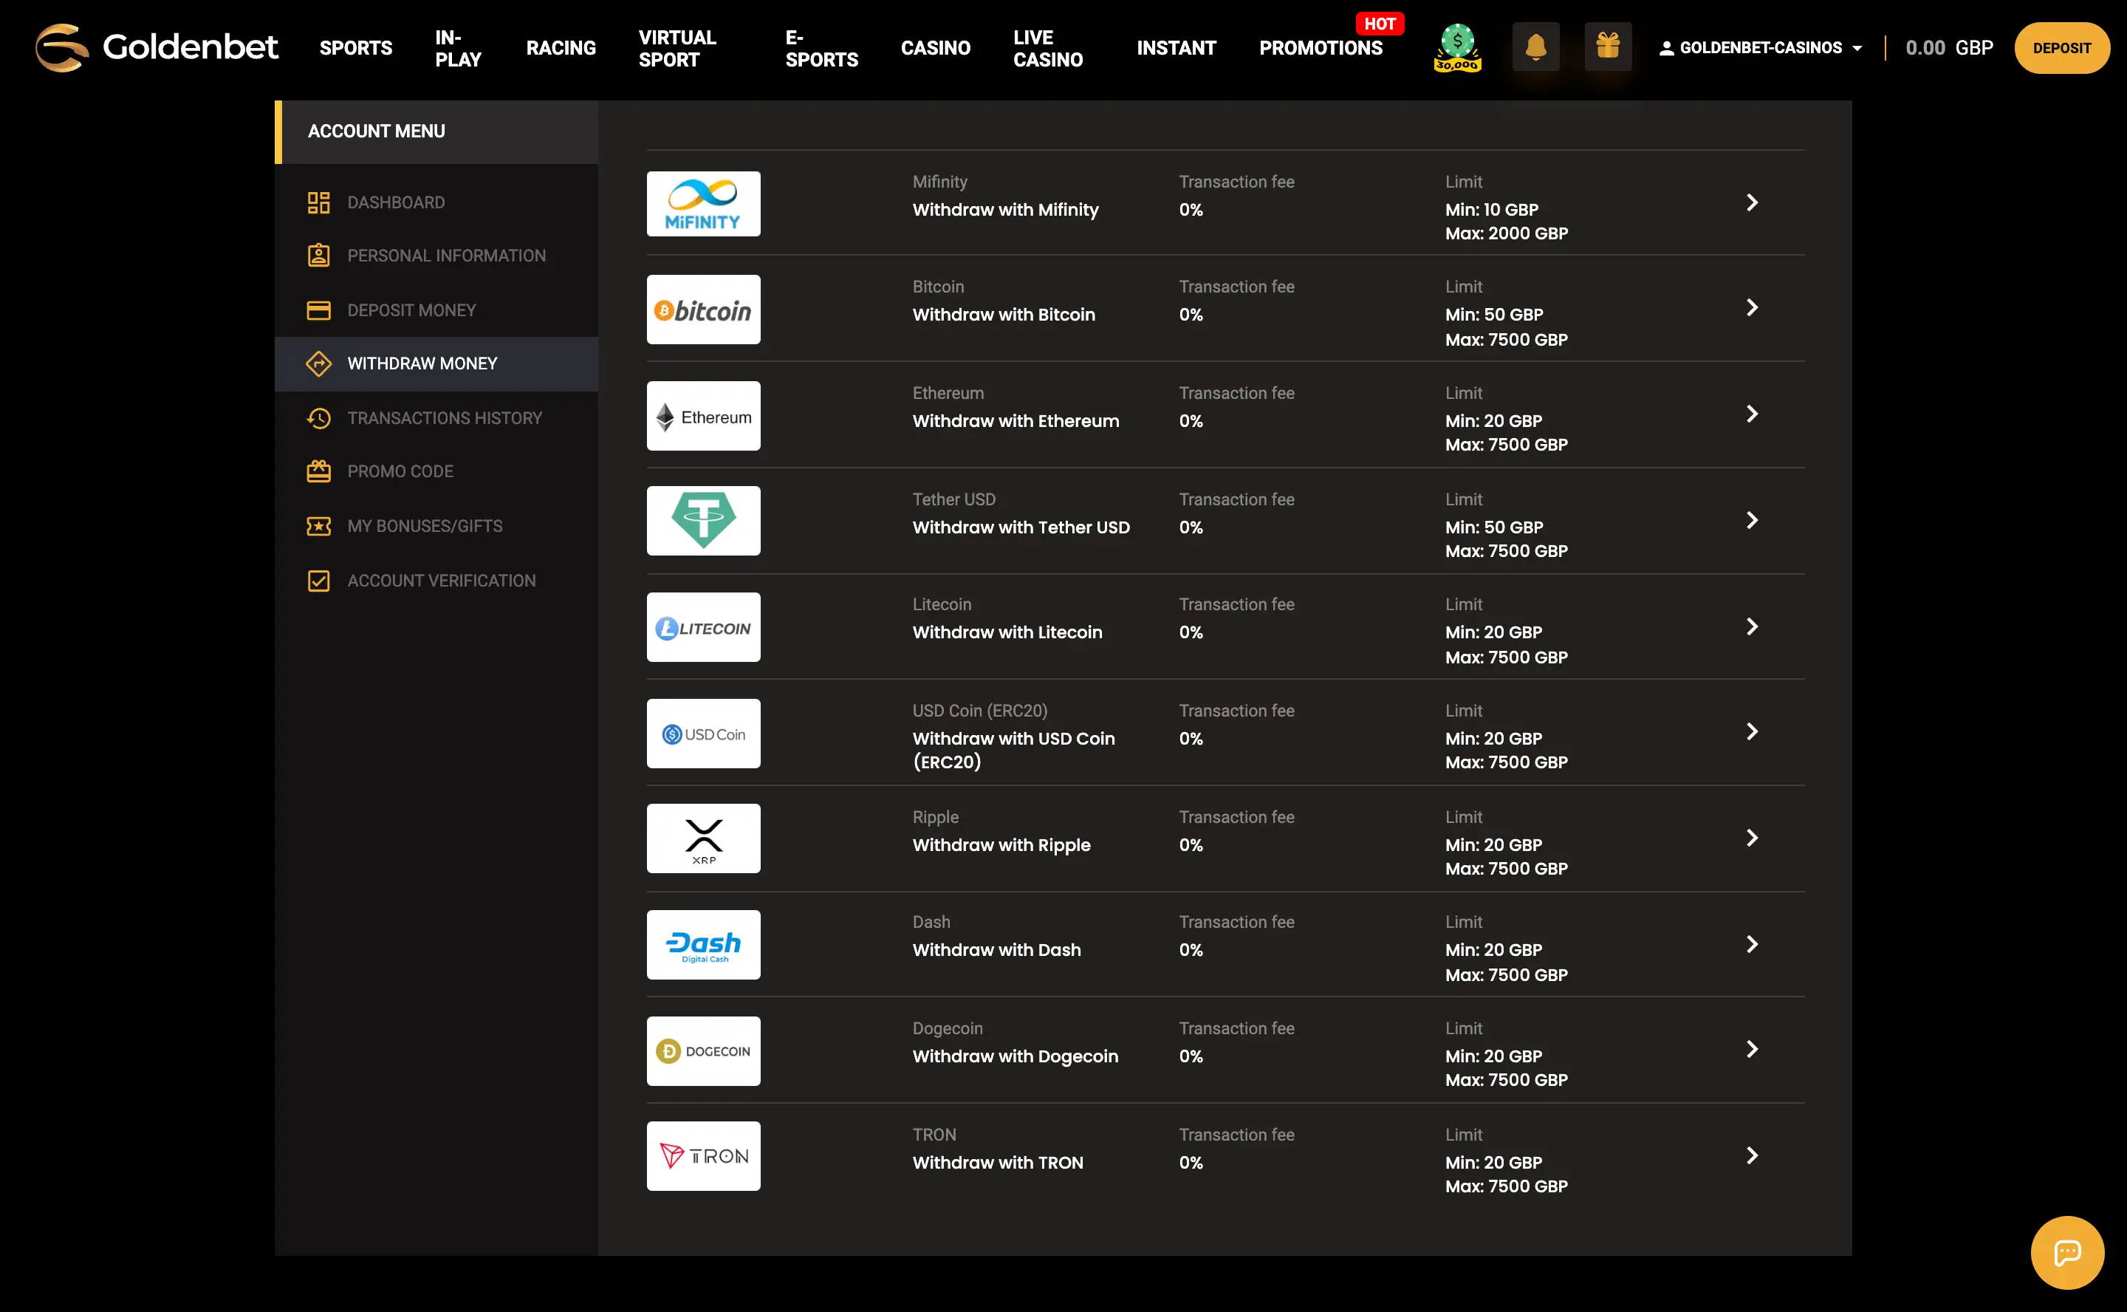Click 'Withdraw with Dogecoin' text
Viewport: 2127px width, 1312px height.
tap(1015, 1056)
